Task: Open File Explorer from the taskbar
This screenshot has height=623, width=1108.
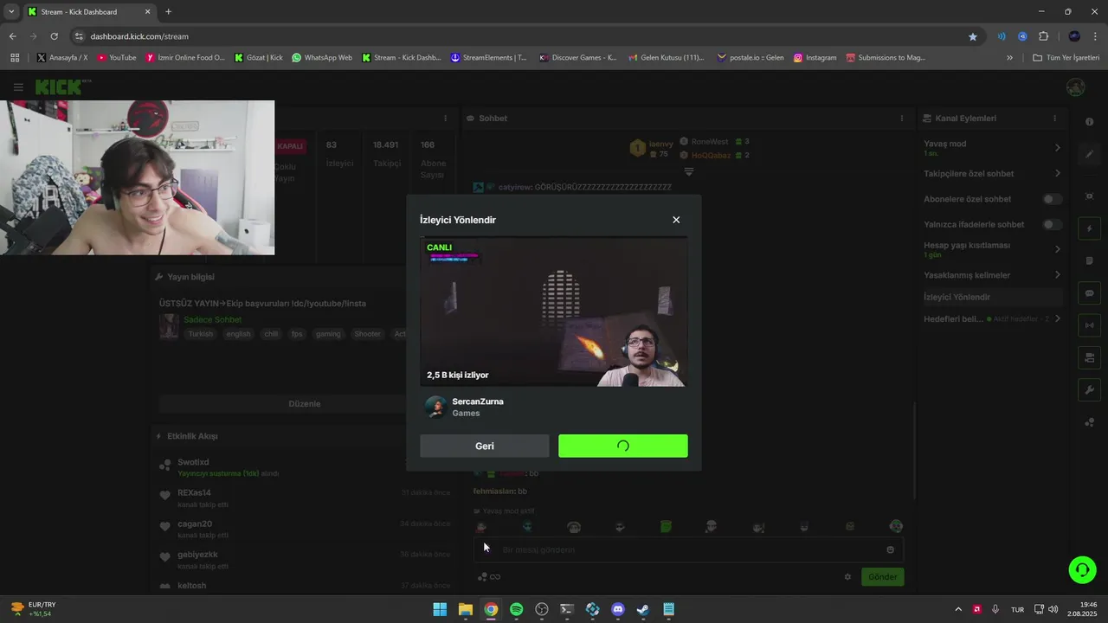Action: pyautogui.click(x=466, y=609)
